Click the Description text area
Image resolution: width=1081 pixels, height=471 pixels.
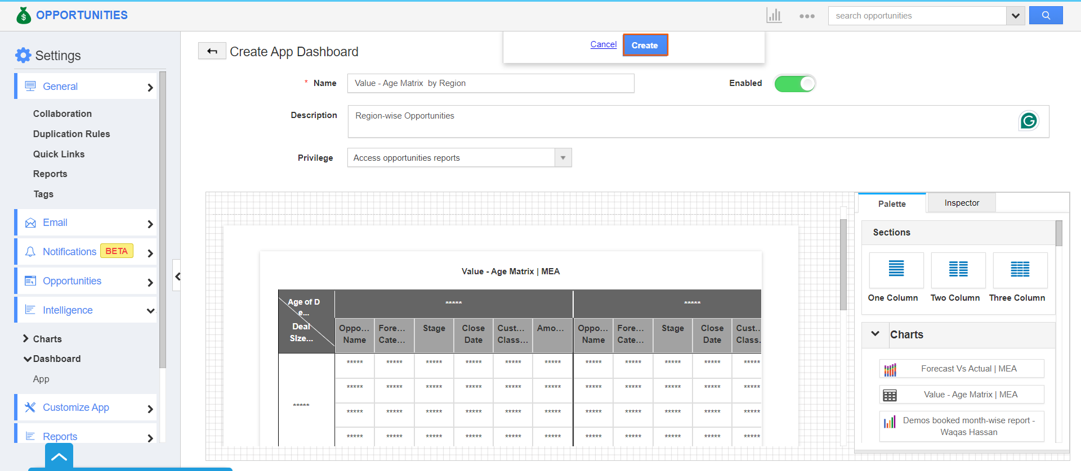698,121
